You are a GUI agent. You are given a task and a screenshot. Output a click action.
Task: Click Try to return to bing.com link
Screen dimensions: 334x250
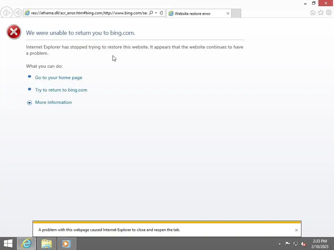(x=61, y=90)
